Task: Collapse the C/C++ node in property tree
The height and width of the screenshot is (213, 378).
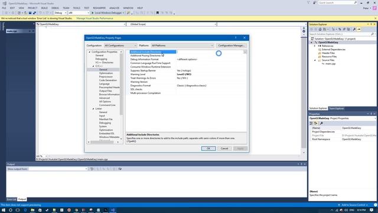Action: [93, 66]
